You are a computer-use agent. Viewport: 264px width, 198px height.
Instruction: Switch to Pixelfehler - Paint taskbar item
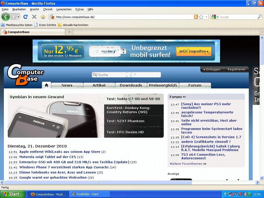tap(89, 194)
